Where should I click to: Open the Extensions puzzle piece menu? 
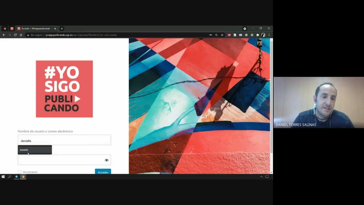258,35
